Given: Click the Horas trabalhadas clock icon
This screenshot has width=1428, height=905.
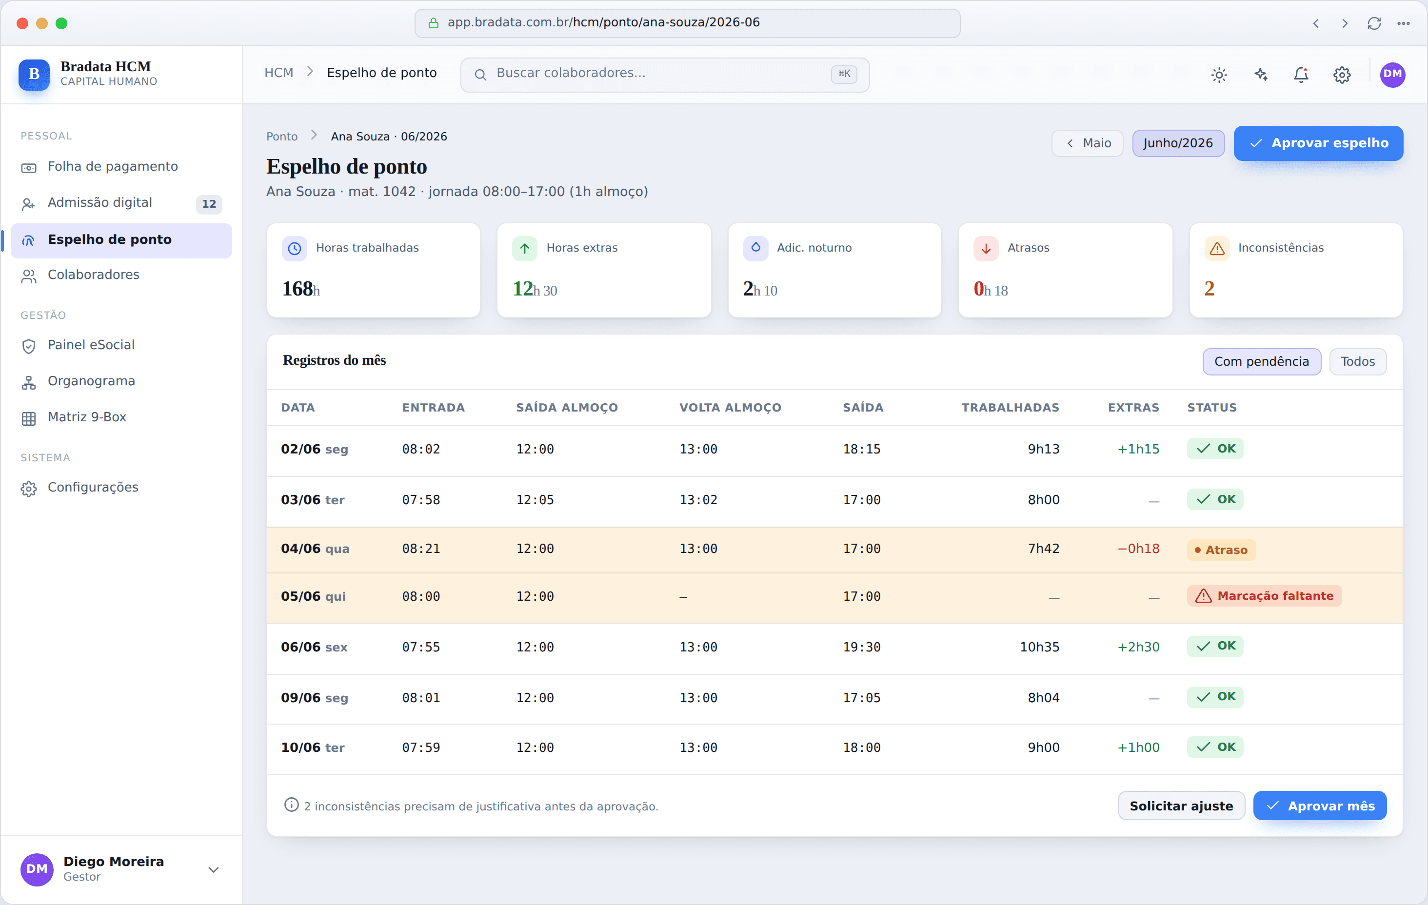Looking at the screenshot, I should [295, 249].
